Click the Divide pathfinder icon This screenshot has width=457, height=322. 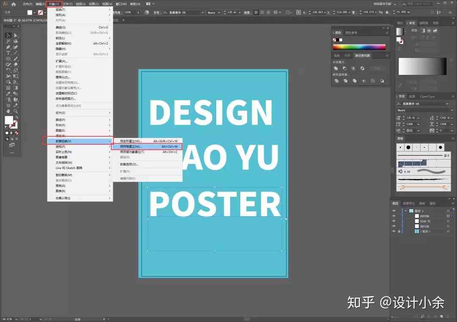(x=337, y=81)
